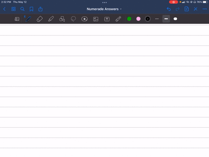
Task: Select the Highlighter tool
Action: tap(51, 19)
